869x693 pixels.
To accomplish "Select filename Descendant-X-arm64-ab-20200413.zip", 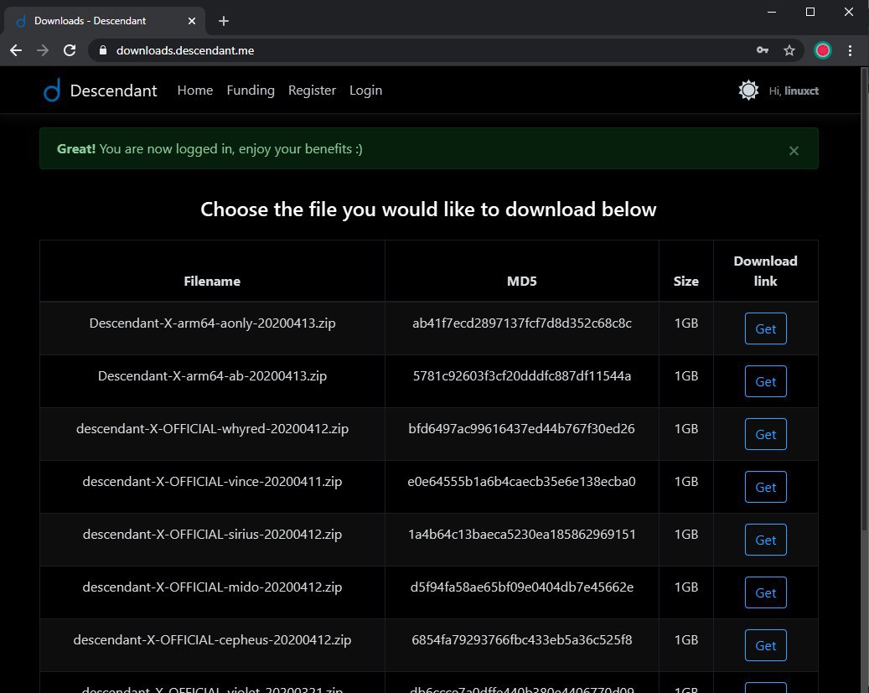I will point(212,376).
